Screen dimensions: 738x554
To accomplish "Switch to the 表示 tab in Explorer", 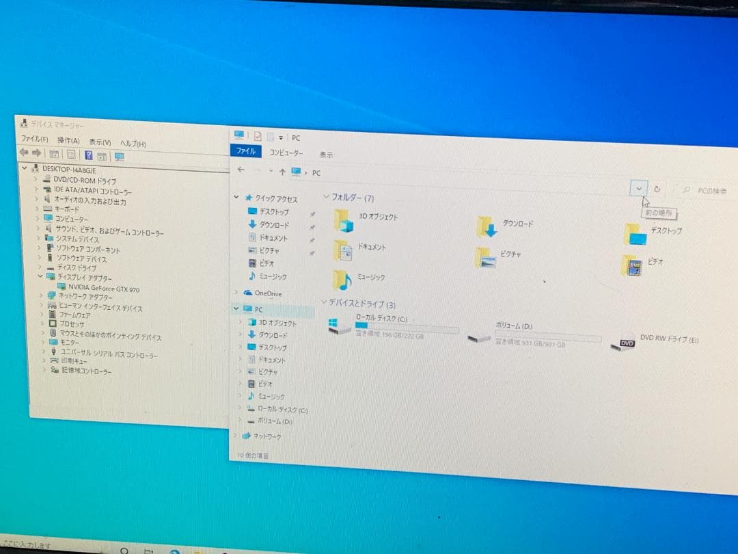I will 325,154.
